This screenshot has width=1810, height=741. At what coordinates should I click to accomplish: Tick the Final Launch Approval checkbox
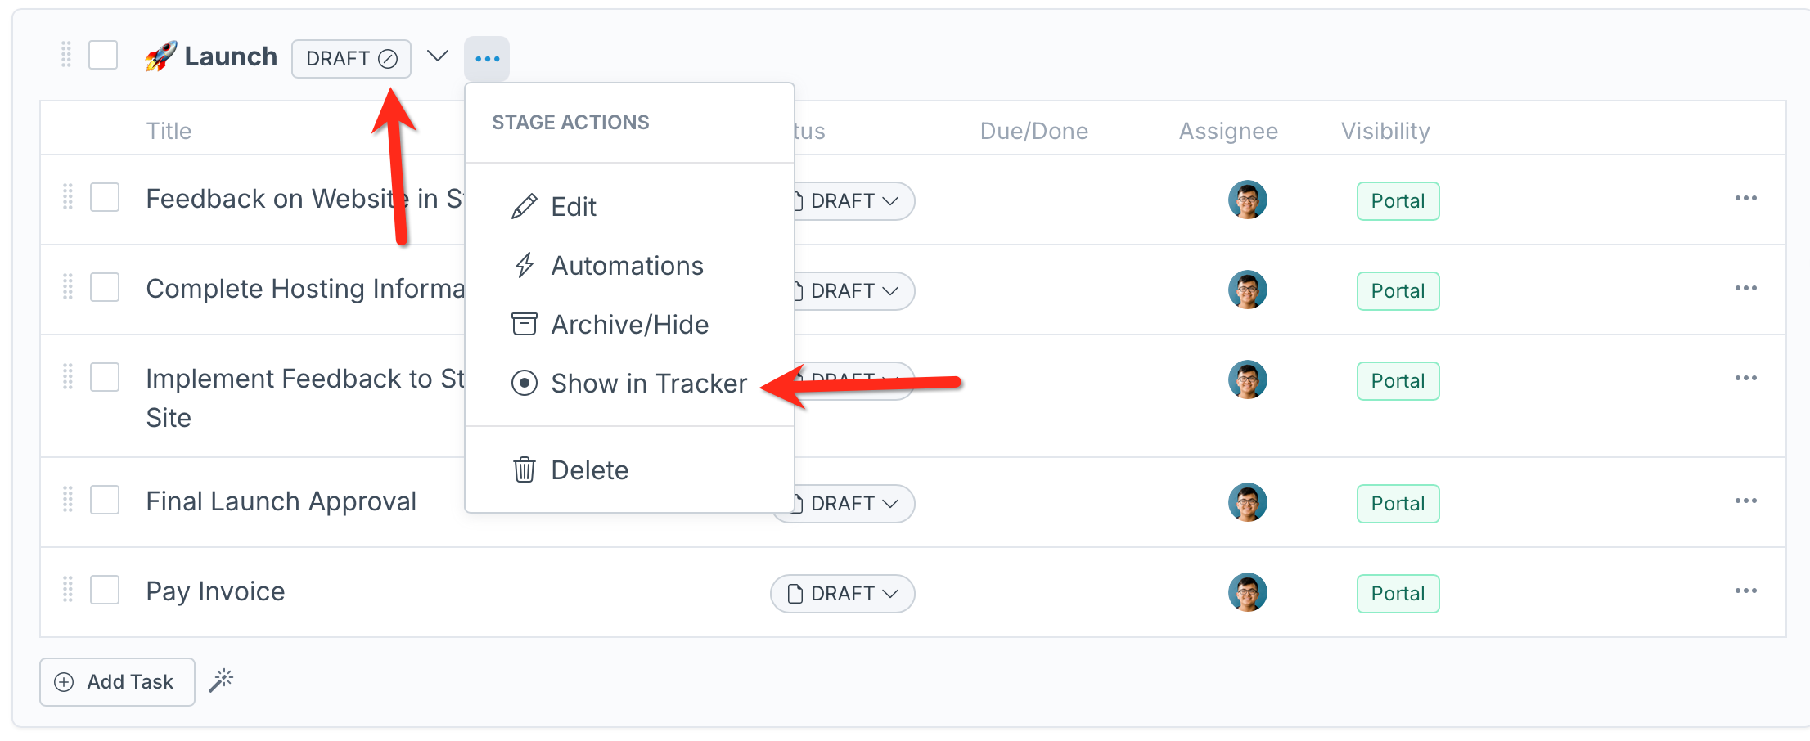click(105, 500)
